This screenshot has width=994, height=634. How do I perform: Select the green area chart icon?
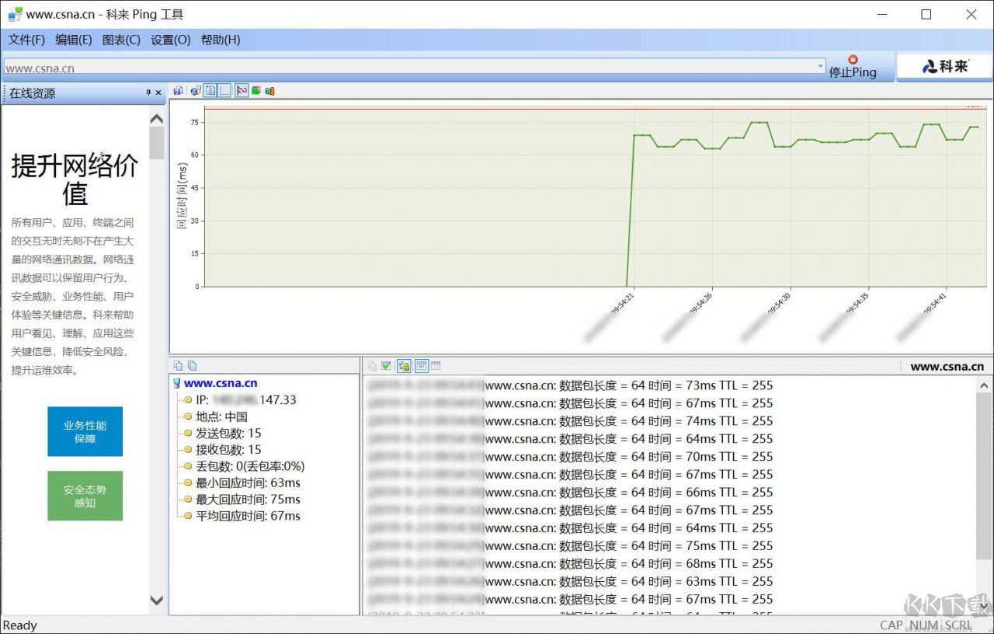pos(255,91)
